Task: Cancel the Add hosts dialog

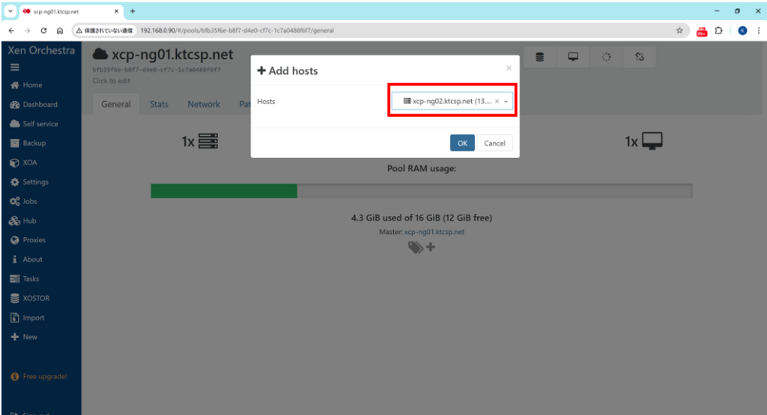Action: coord(494,144)
